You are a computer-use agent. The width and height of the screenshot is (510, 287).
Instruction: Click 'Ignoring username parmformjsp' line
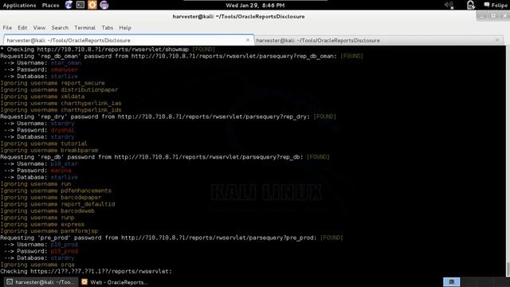pyautogui.click(x=49, y=231)
